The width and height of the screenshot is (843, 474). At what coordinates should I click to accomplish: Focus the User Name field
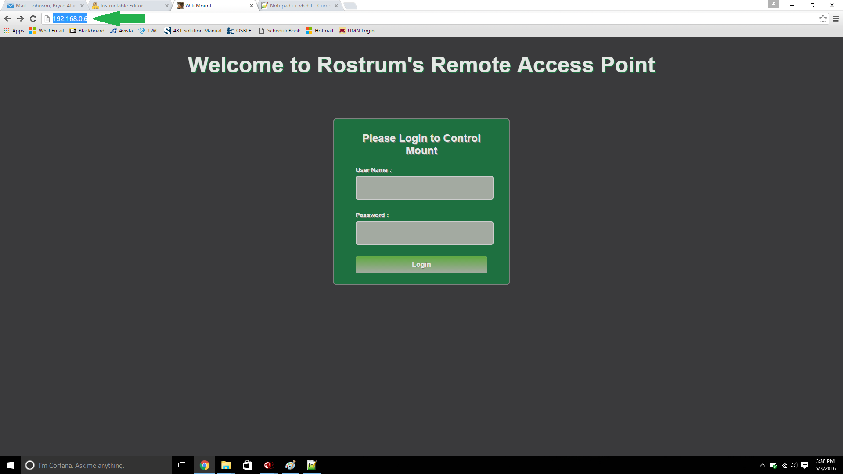pyautogui.click(x=424, y=188)
